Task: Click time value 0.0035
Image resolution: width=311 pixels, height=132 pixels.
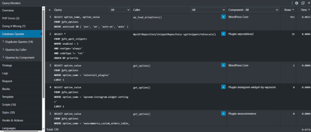Action: point(306,17)
